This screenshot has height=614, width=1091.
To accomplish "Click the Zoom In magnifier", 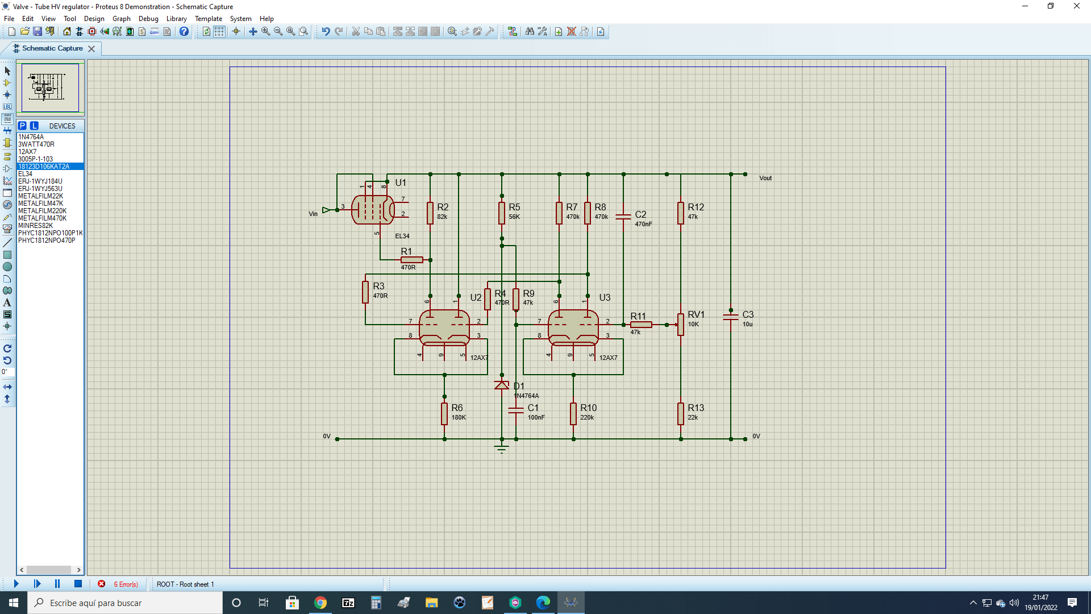I will [x=265, y=31].
